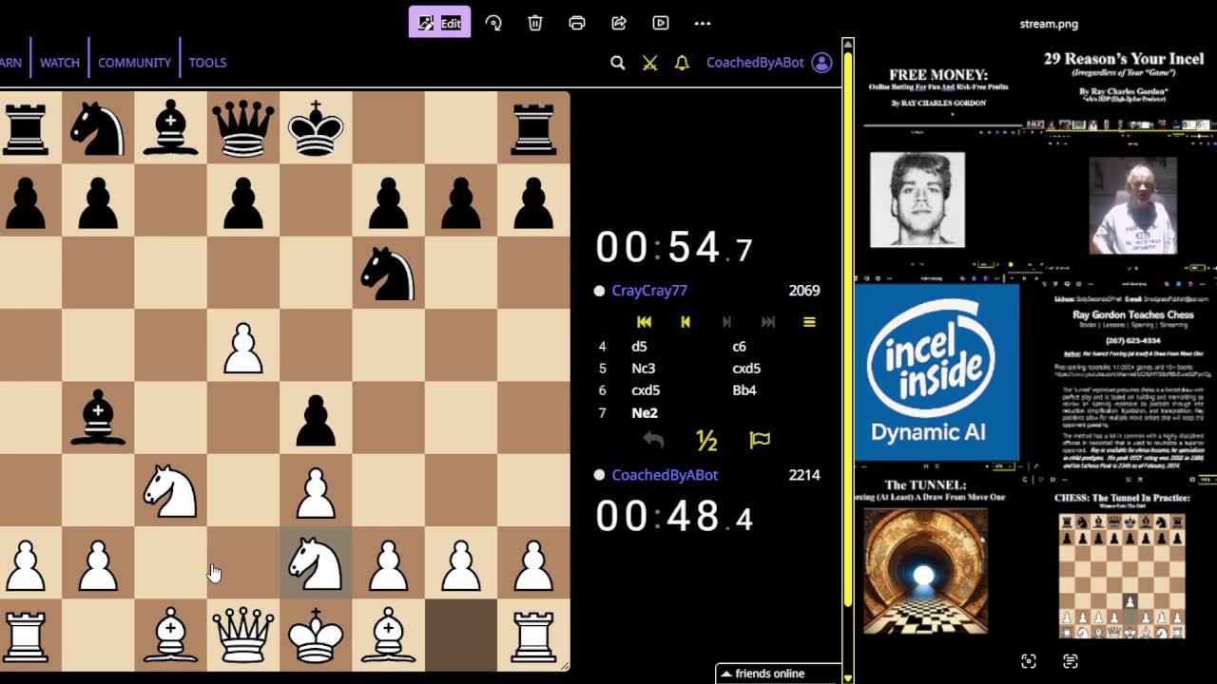Select move Nc3 in move list
This screenshot has height=684, width=1217.
[643, 369]
